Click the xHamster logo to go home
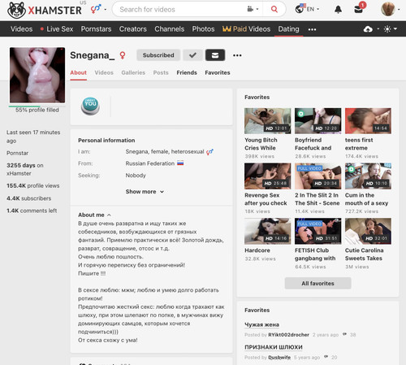The width and height of the screenshot is (406, 365). click(45, 10)
